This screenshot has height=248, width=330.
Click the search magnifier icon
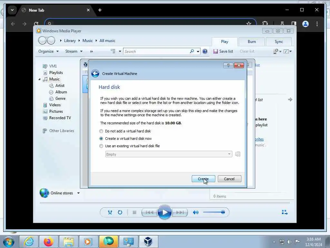192,51
